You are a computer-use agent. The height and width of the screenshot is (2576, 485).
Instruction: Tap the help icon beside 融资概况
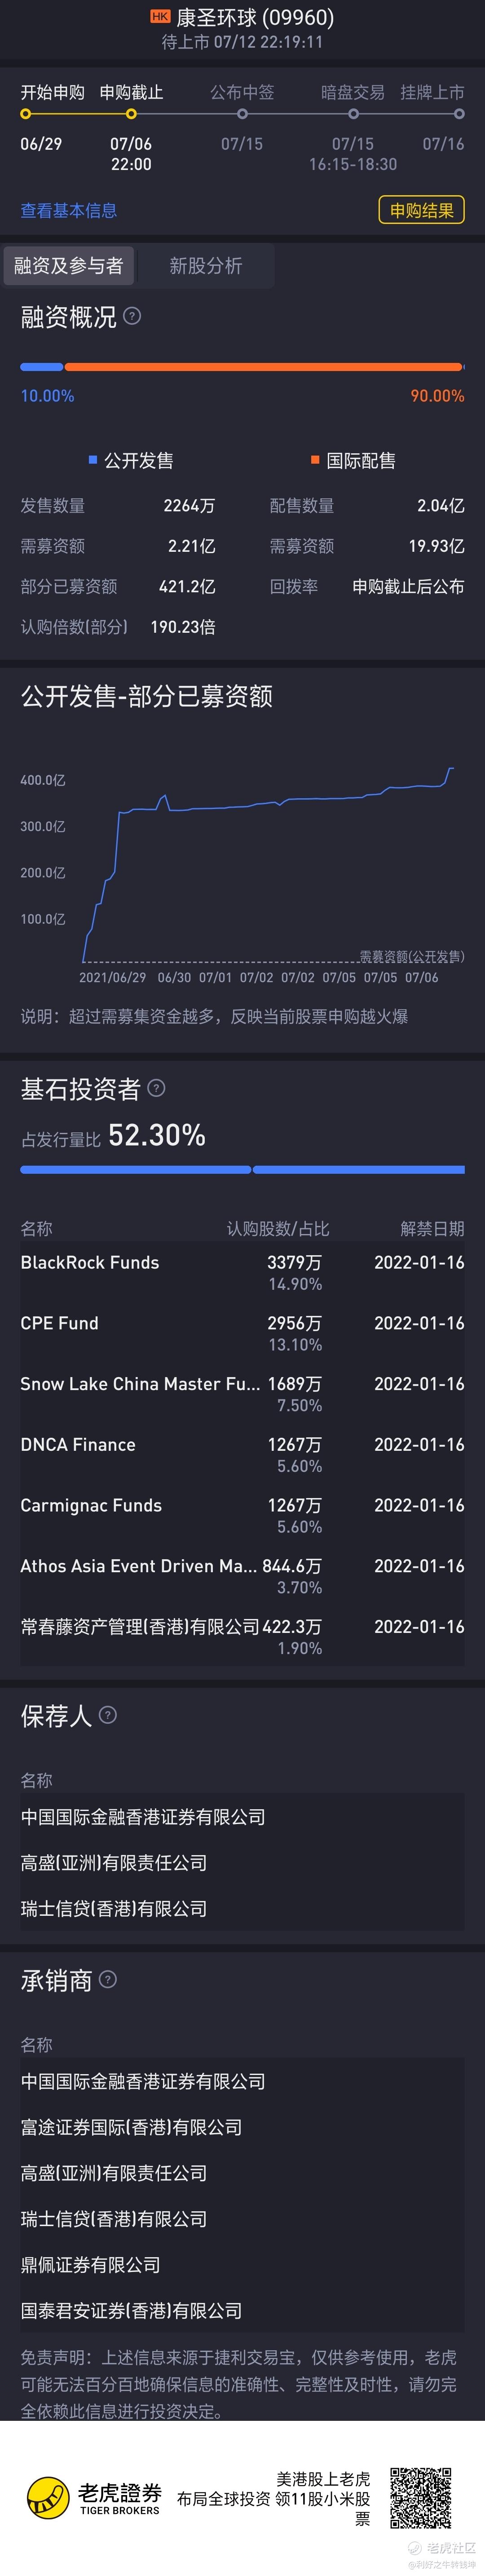pos(132,316)
